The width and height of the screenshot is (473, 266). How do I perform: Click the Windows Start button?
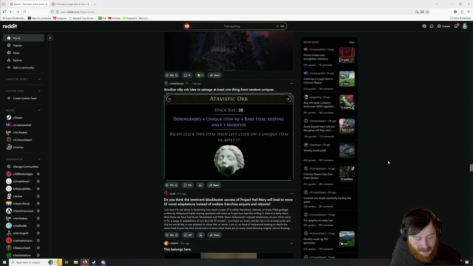point(4,262)
